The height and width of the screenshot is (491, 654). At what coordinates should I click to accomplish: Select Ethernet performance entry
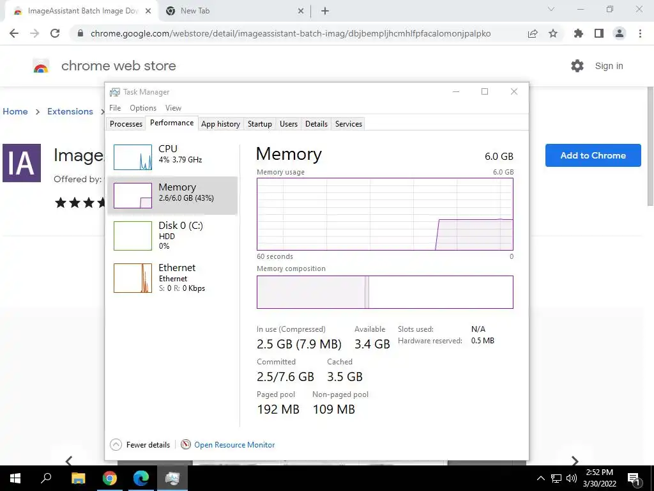[x=172, y=277]
